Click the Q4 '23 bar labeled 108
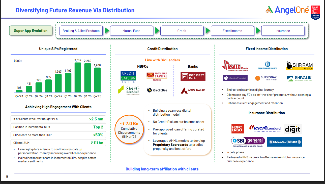The image size is (325, 184). (19, 91)
